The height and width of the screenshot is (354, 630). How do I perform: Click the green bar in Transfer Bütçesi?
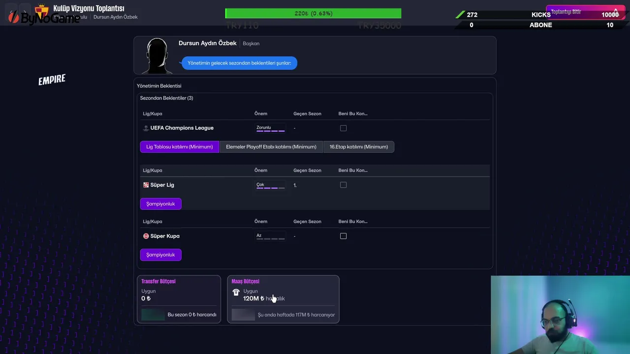coord(153,315)
